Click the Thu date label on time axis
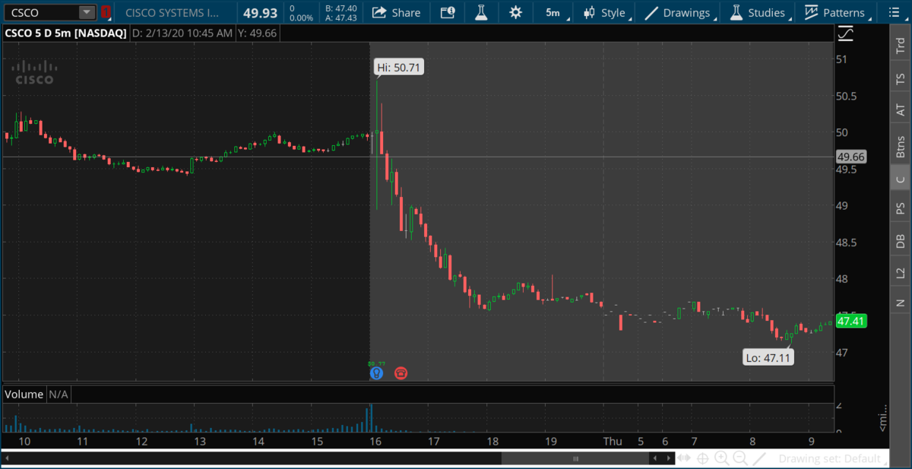This screenshot has width=912, height=469. [x=613, y=441]
